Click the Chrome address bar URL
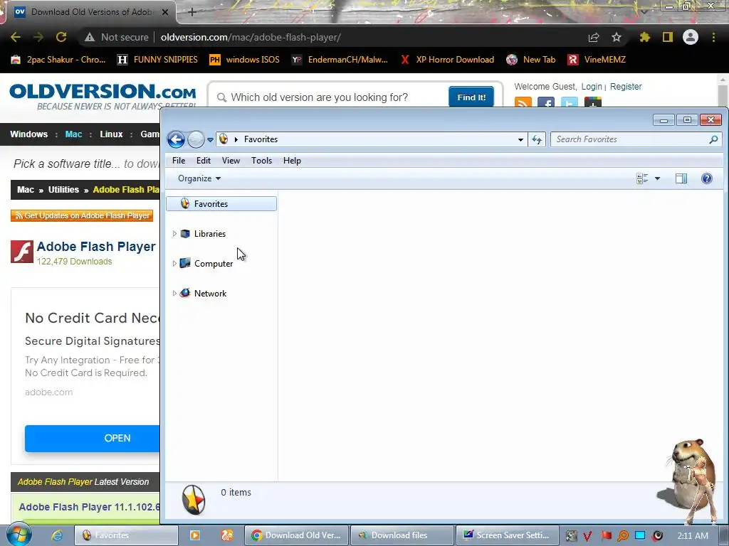729x546 pixels. pos(251,37)
